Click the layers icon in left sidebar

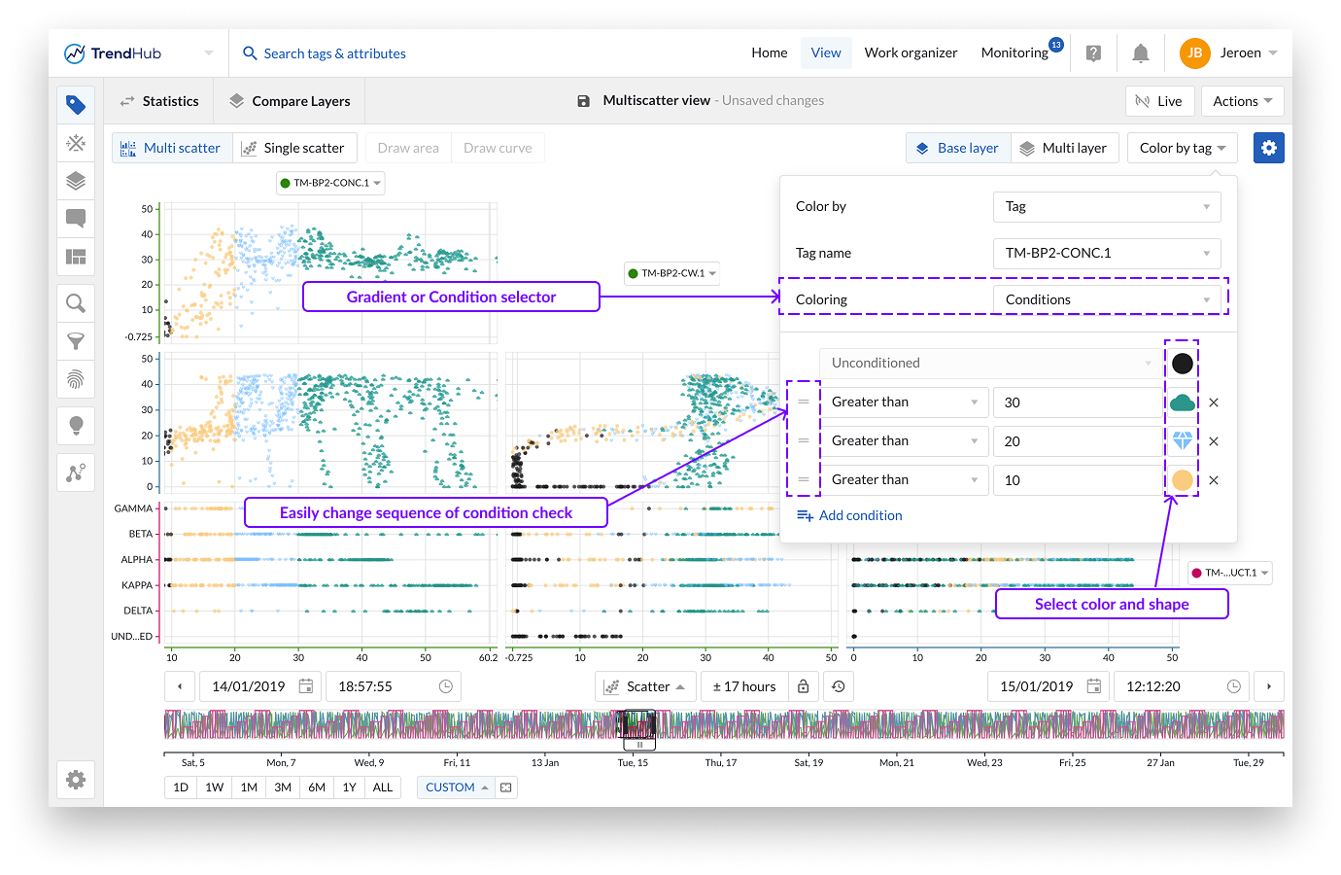pos(76,181)
